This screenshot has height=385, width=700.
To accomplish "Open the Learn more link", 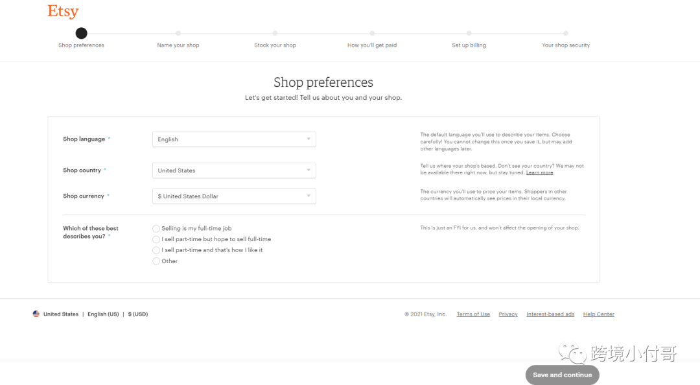I will (539, 173).
